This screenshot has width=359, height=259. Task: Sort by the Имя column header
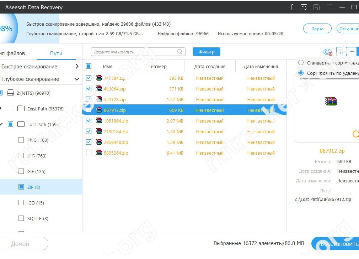point(108,67)
